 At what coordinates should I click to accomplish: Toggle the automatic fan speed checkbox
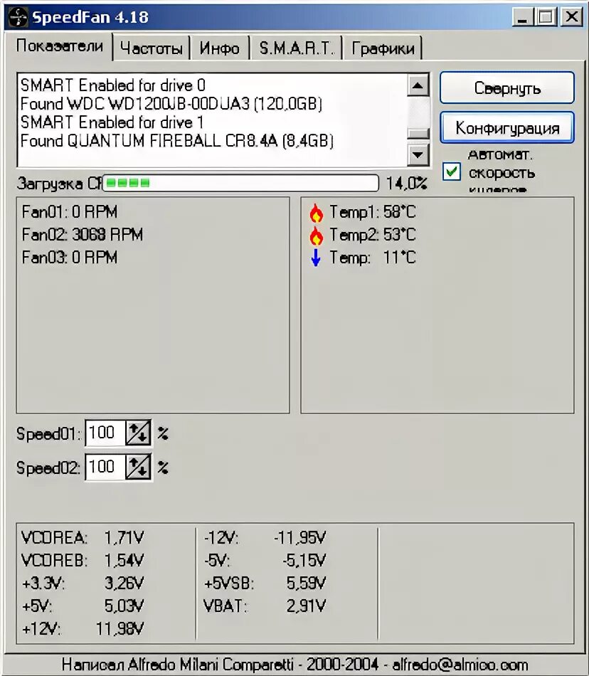[x=451, y=171]
